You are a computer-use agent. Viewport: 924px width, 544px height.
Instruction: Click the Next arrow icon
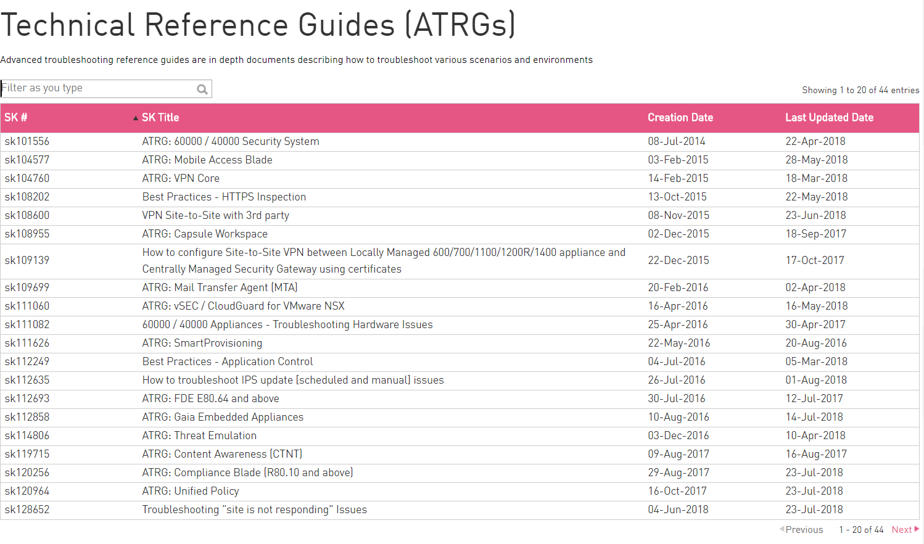(x=917, y=529)
